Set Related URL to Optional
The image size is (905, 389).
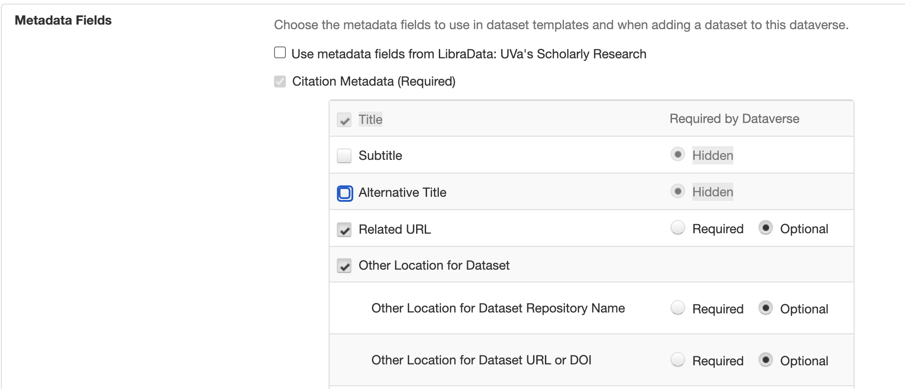point(766,228)
